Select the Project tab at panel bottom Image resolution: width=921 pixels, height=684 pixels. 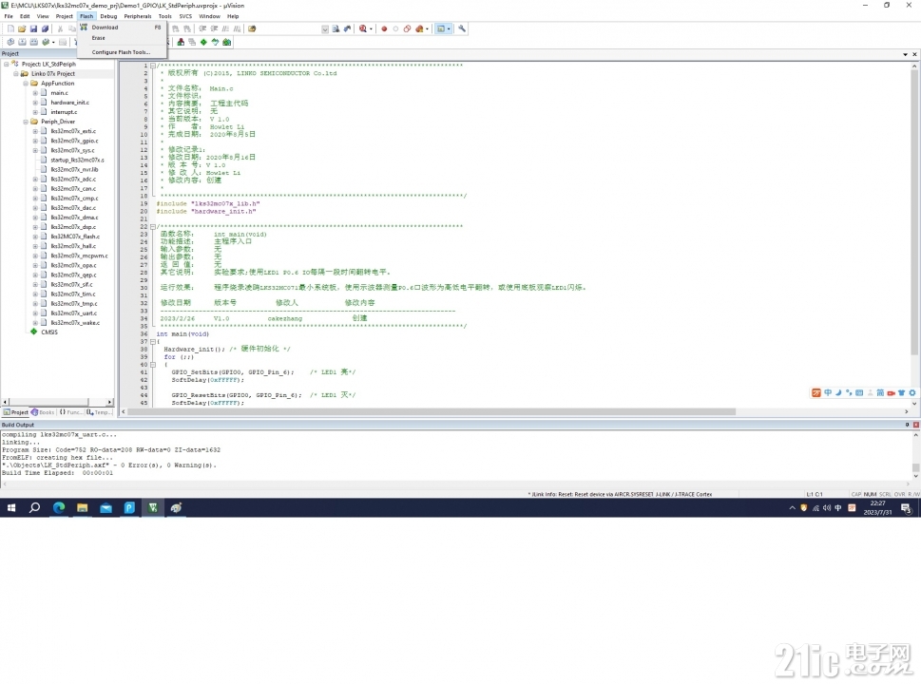click(x=15, y=412)
